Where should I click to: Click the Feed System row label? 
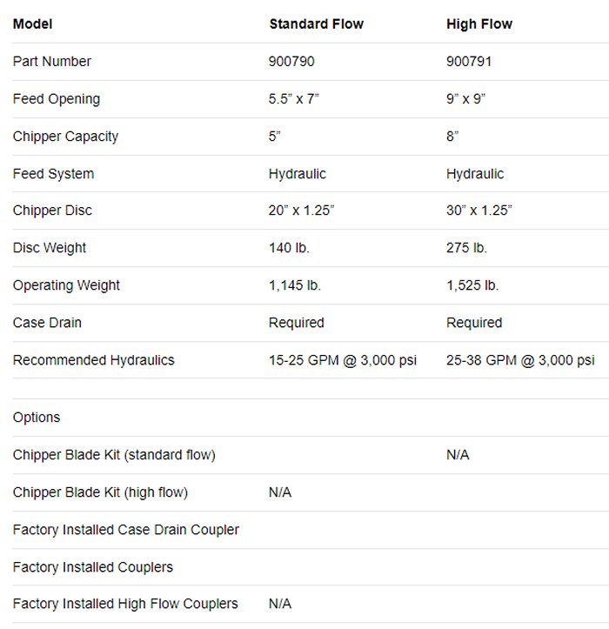[x=53, y=174]
